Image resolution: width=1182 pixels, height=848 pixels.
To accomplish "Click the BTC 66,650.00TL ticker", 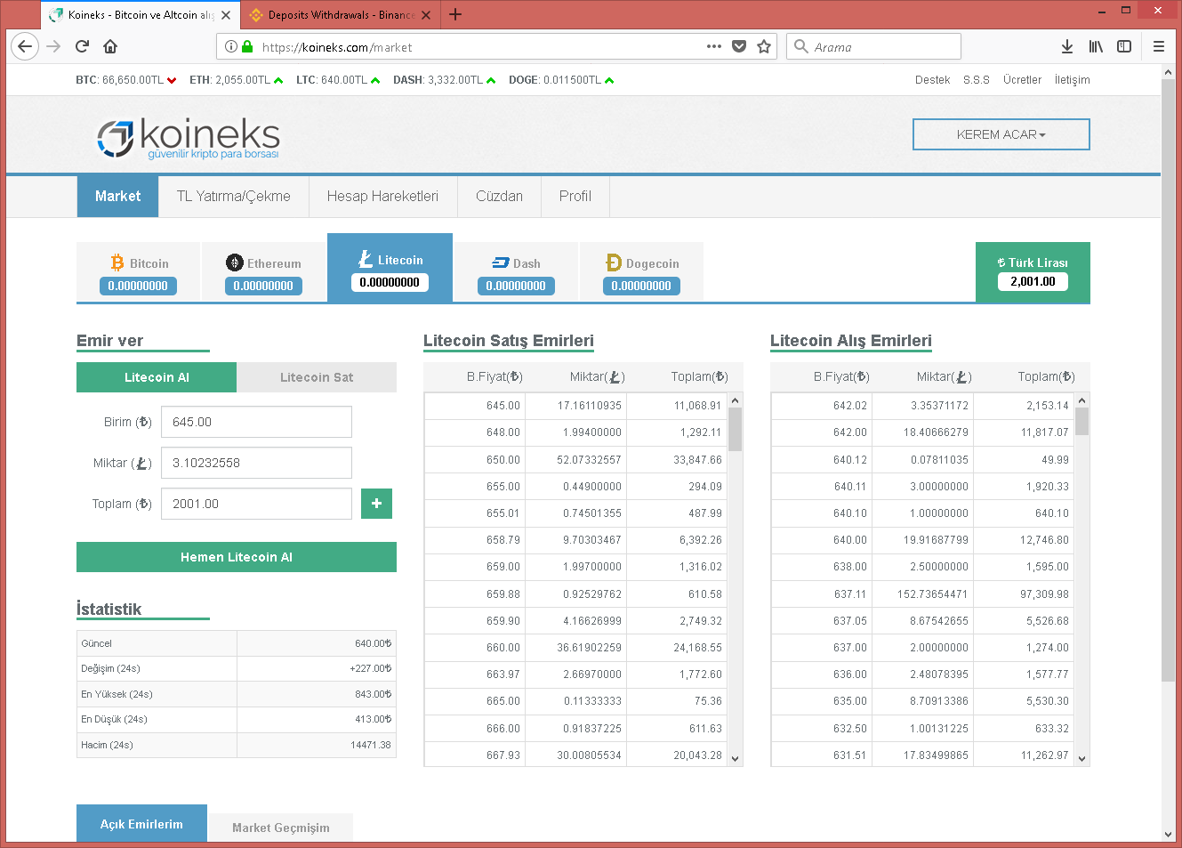I will 126,80.
